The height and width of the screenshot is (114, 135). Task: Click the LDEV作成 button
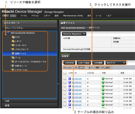[69, 63]
